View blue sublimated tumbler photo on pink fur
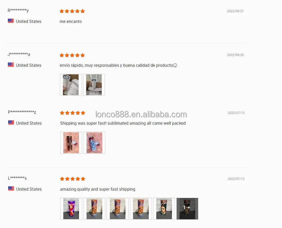 click(x=94, y=143)
